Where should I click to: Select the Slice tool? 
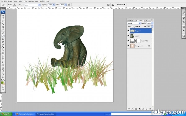click(3, 30)
